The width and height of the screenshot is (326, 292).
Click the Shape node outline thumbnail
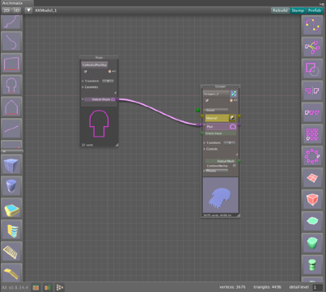[99, 124]
